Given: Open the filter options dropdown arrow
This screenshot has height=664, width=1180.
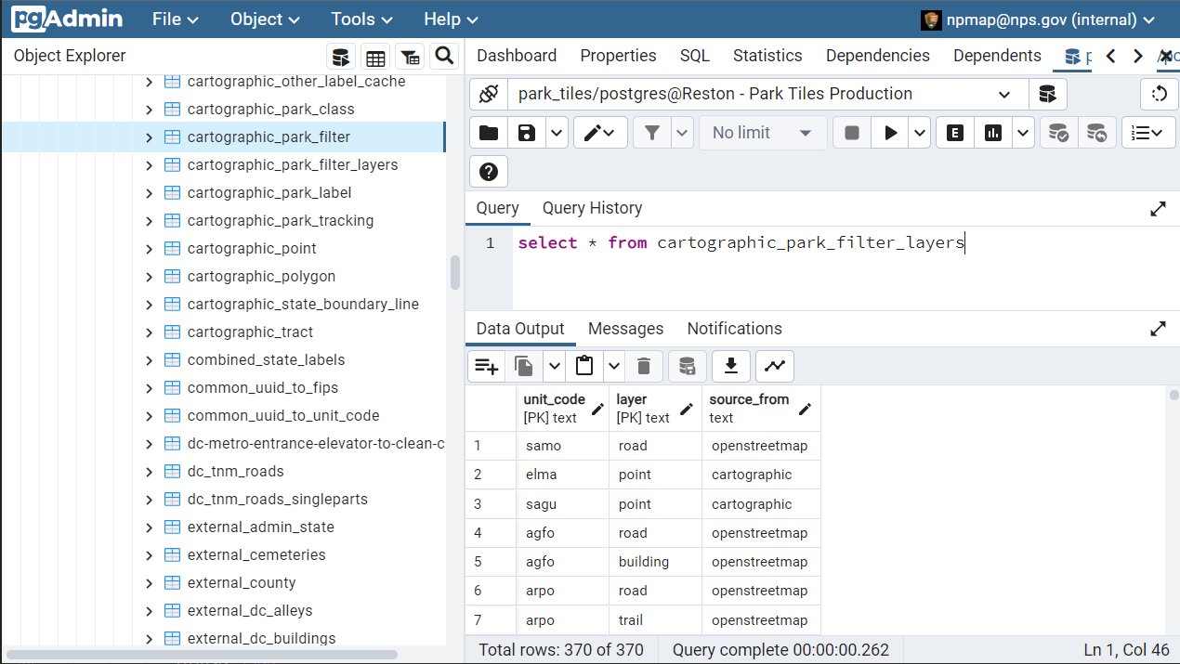Looking at the screenshot, I should point(683,133).
